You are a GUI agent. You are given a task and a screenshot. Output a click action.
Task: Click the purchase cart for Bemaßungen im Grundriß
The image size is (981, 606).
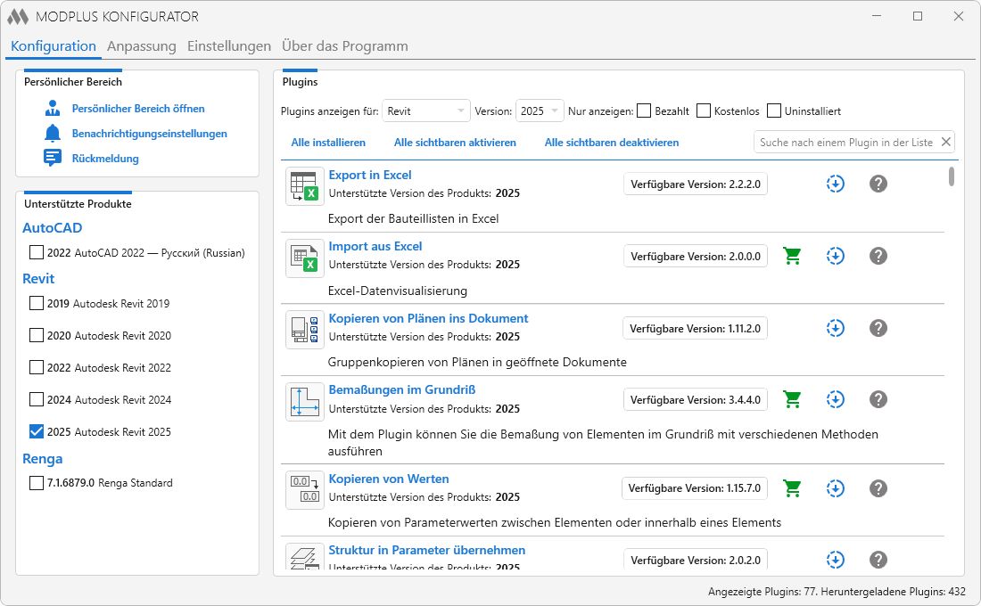pos(792,399)
